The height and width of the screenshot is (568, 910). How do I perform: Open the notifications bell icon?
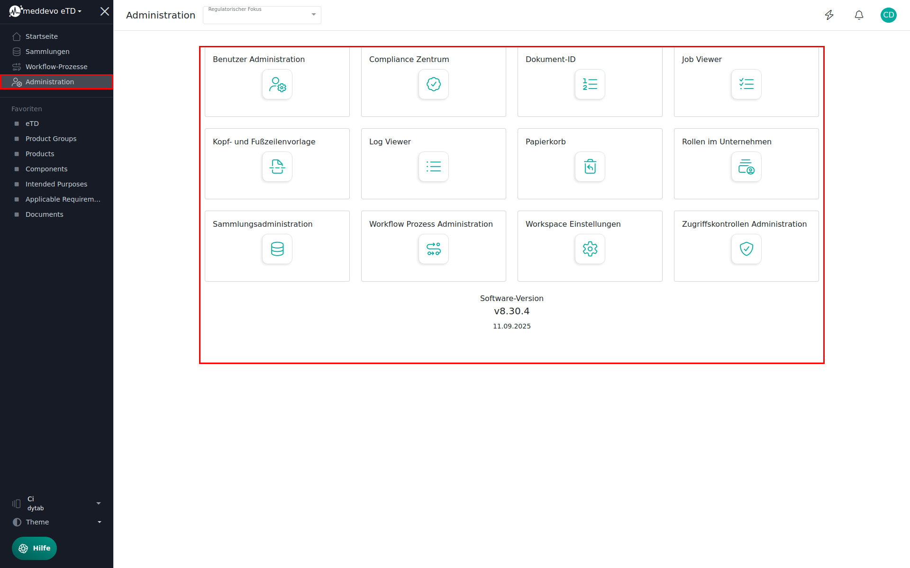click(x=859, y=15)
